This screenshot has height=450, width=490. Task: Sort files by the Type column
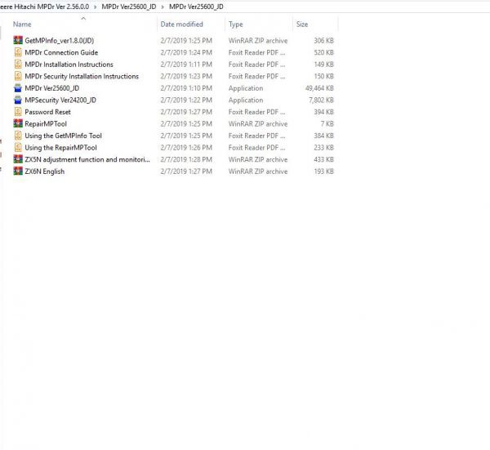coord(236,25)
